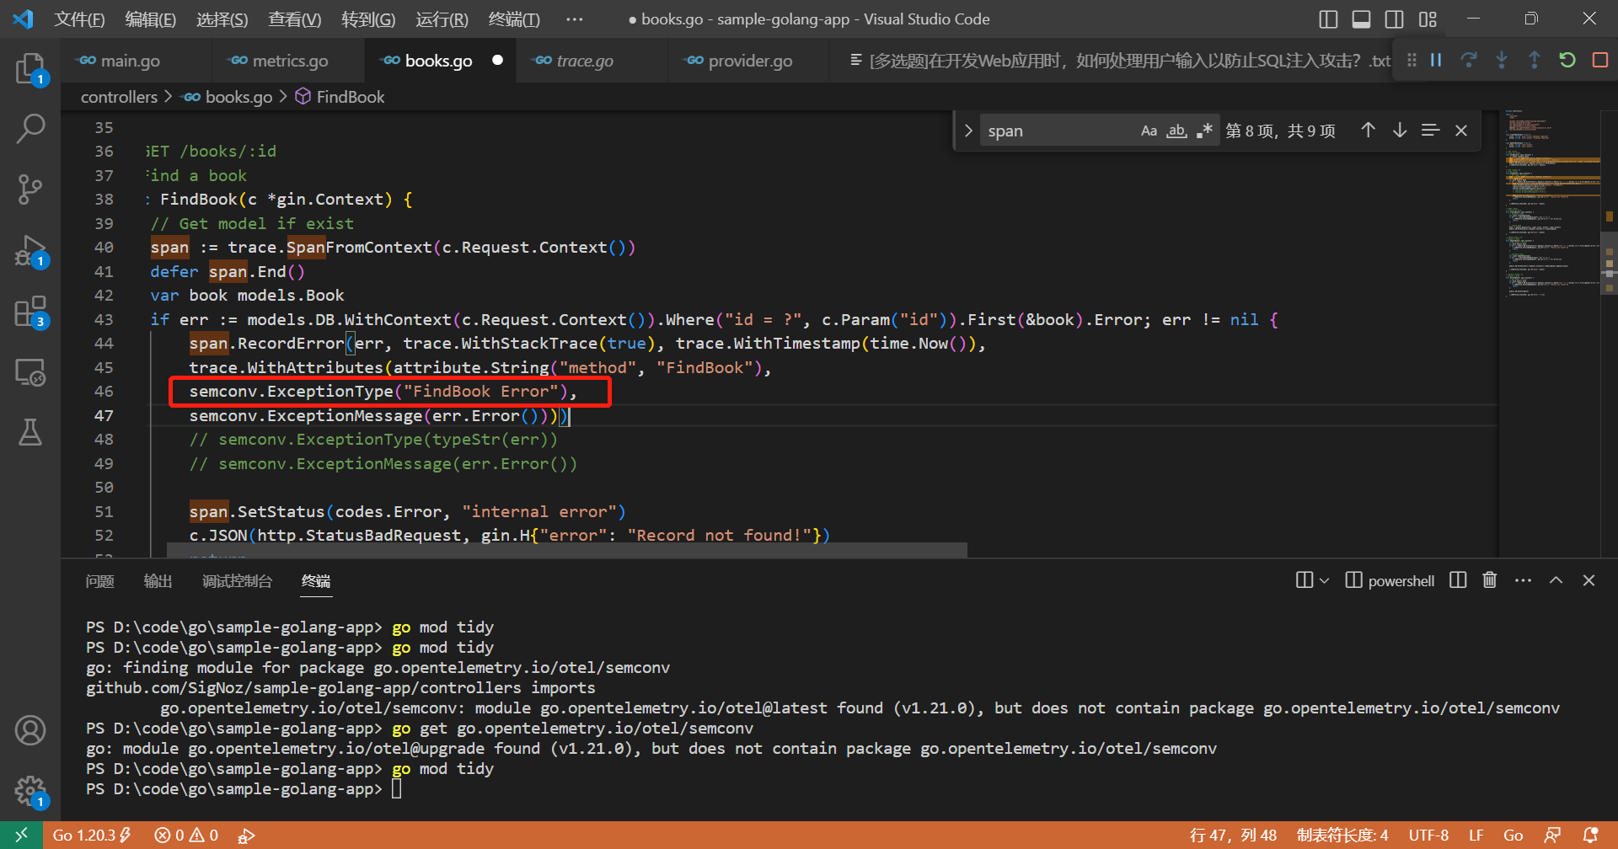The width and height of the screenshot is (1618, 849).
Task: Toggle whole word match in search
Action: (1176, 130)
